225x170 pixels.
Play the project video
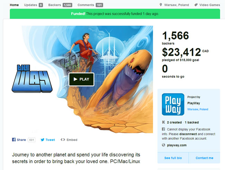[81, 79]
